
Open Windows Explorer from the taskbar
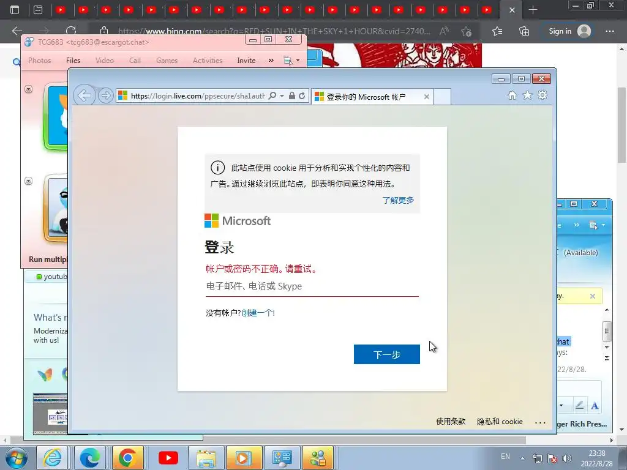(206, 458)
